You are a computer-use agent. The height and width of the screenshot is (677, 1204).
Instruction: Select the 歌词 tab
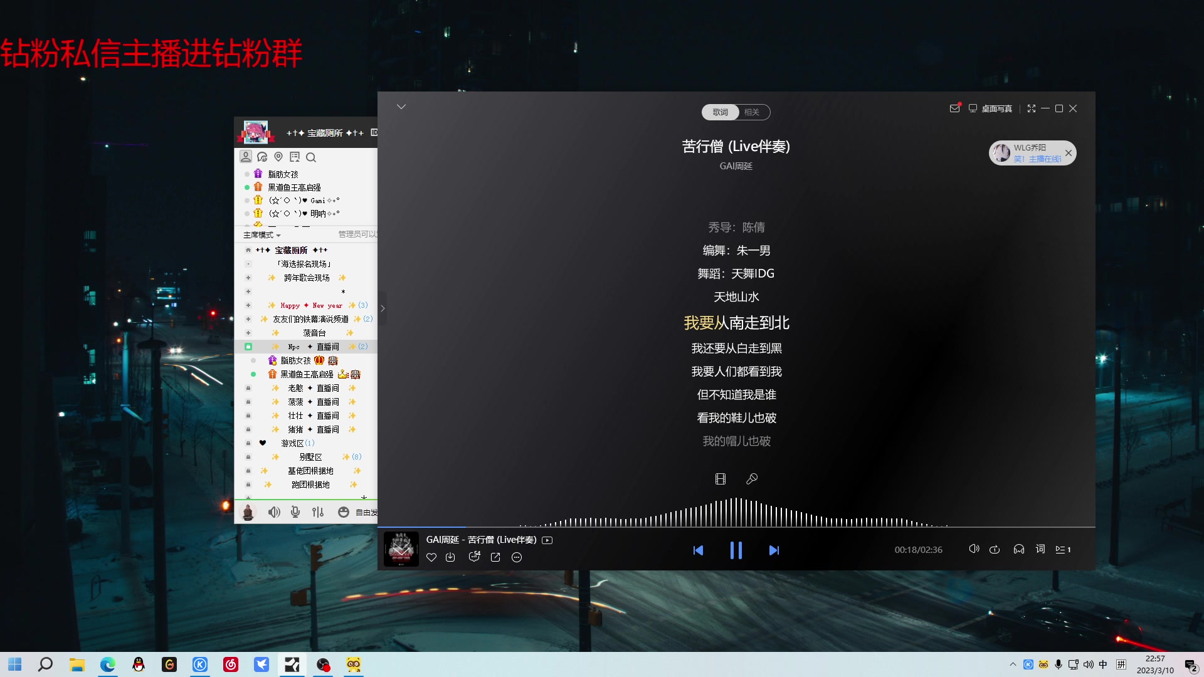721,112
